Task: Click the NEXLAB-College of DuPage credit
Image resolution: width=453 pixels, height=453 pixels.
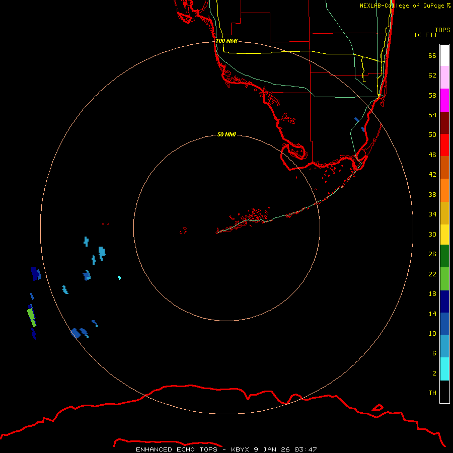Action: tap(405, 6)
